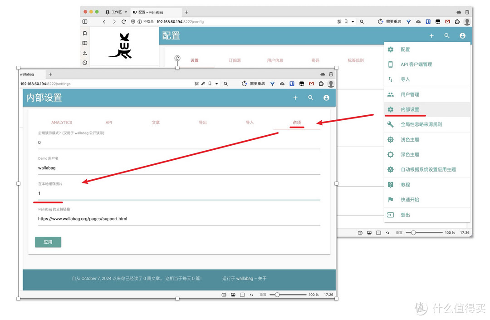Expand the 工作区 workspace dropdown
Viewport: 490px width, 320px height.
click(x=126, y=12)
